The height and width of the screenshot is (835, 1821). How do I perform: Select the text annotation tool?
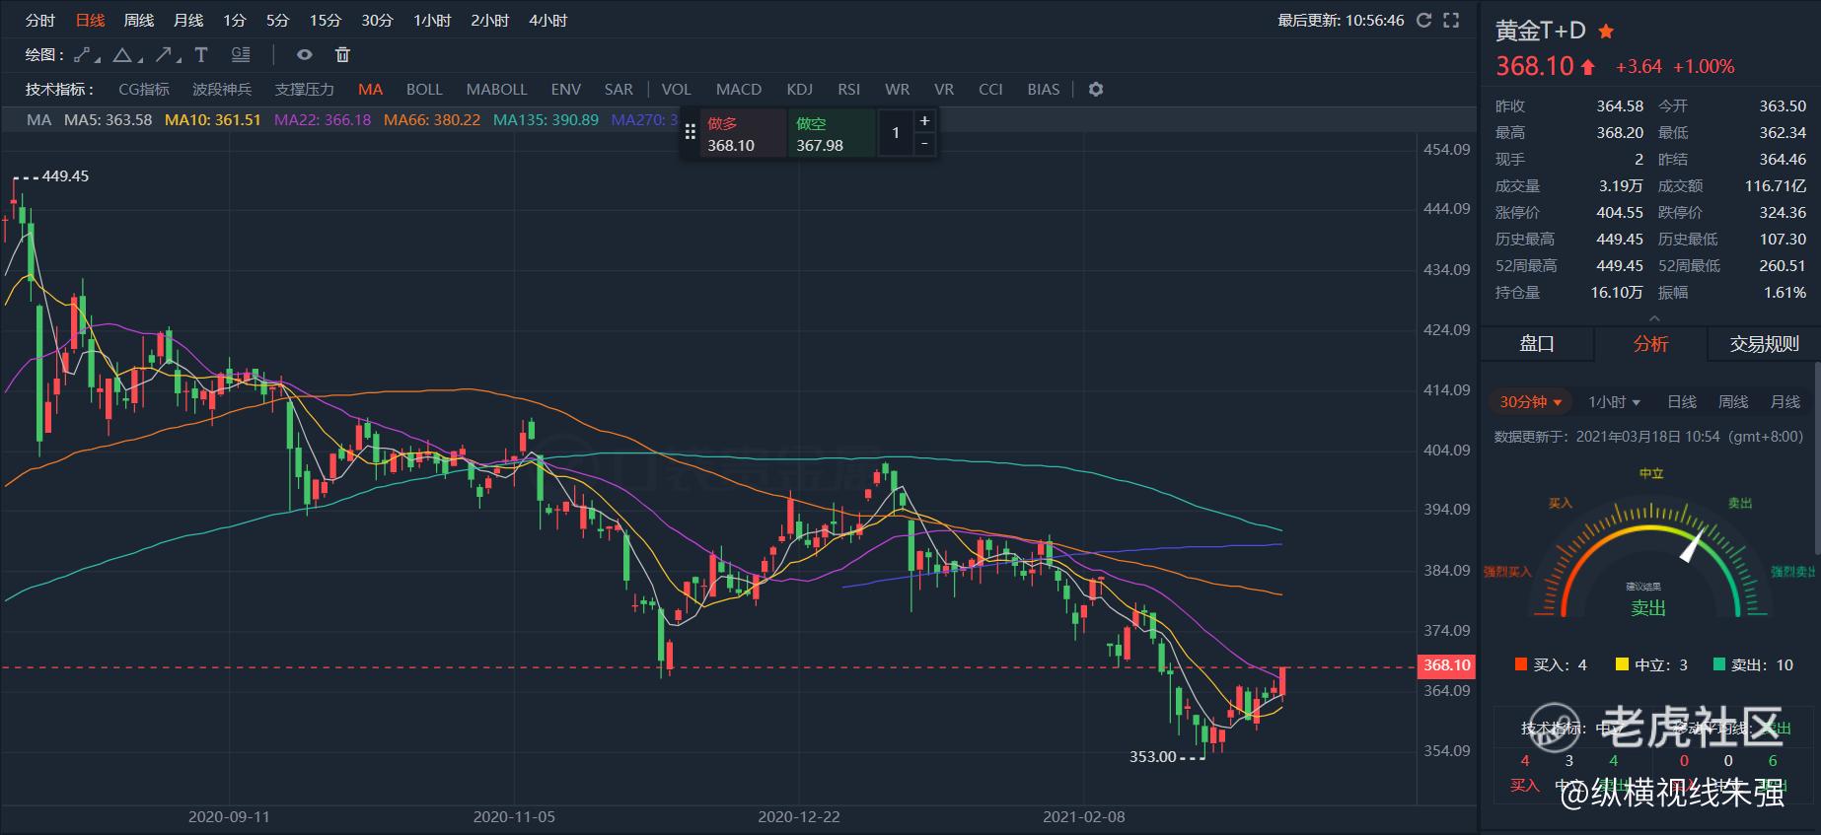click(201, 55)
